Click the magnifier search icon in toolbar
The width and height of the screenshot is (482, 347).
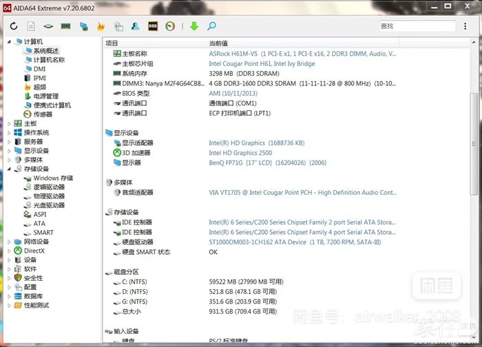(x=211, y=26)
